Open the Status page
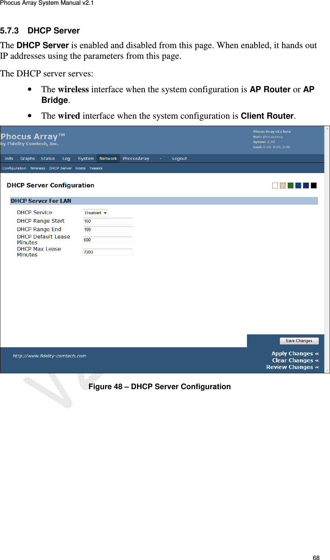The width and height of the screenshot is (330, 560). point(48,158)
